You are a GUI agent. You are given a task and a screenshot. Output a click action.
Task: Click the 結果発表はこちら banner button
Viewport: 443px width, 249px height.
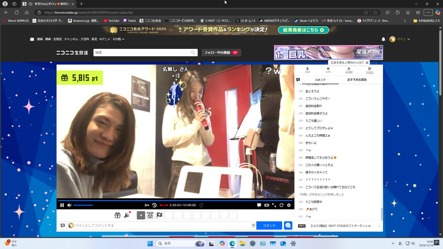tap(304, 30)
